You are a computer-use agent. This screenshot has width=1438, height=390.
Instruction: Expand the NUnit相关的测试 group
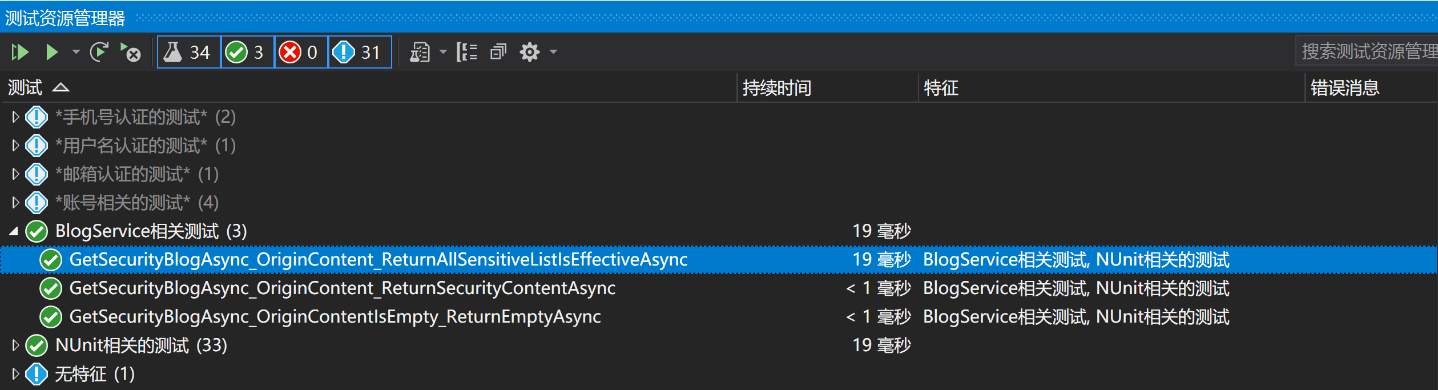pos(15,345)
